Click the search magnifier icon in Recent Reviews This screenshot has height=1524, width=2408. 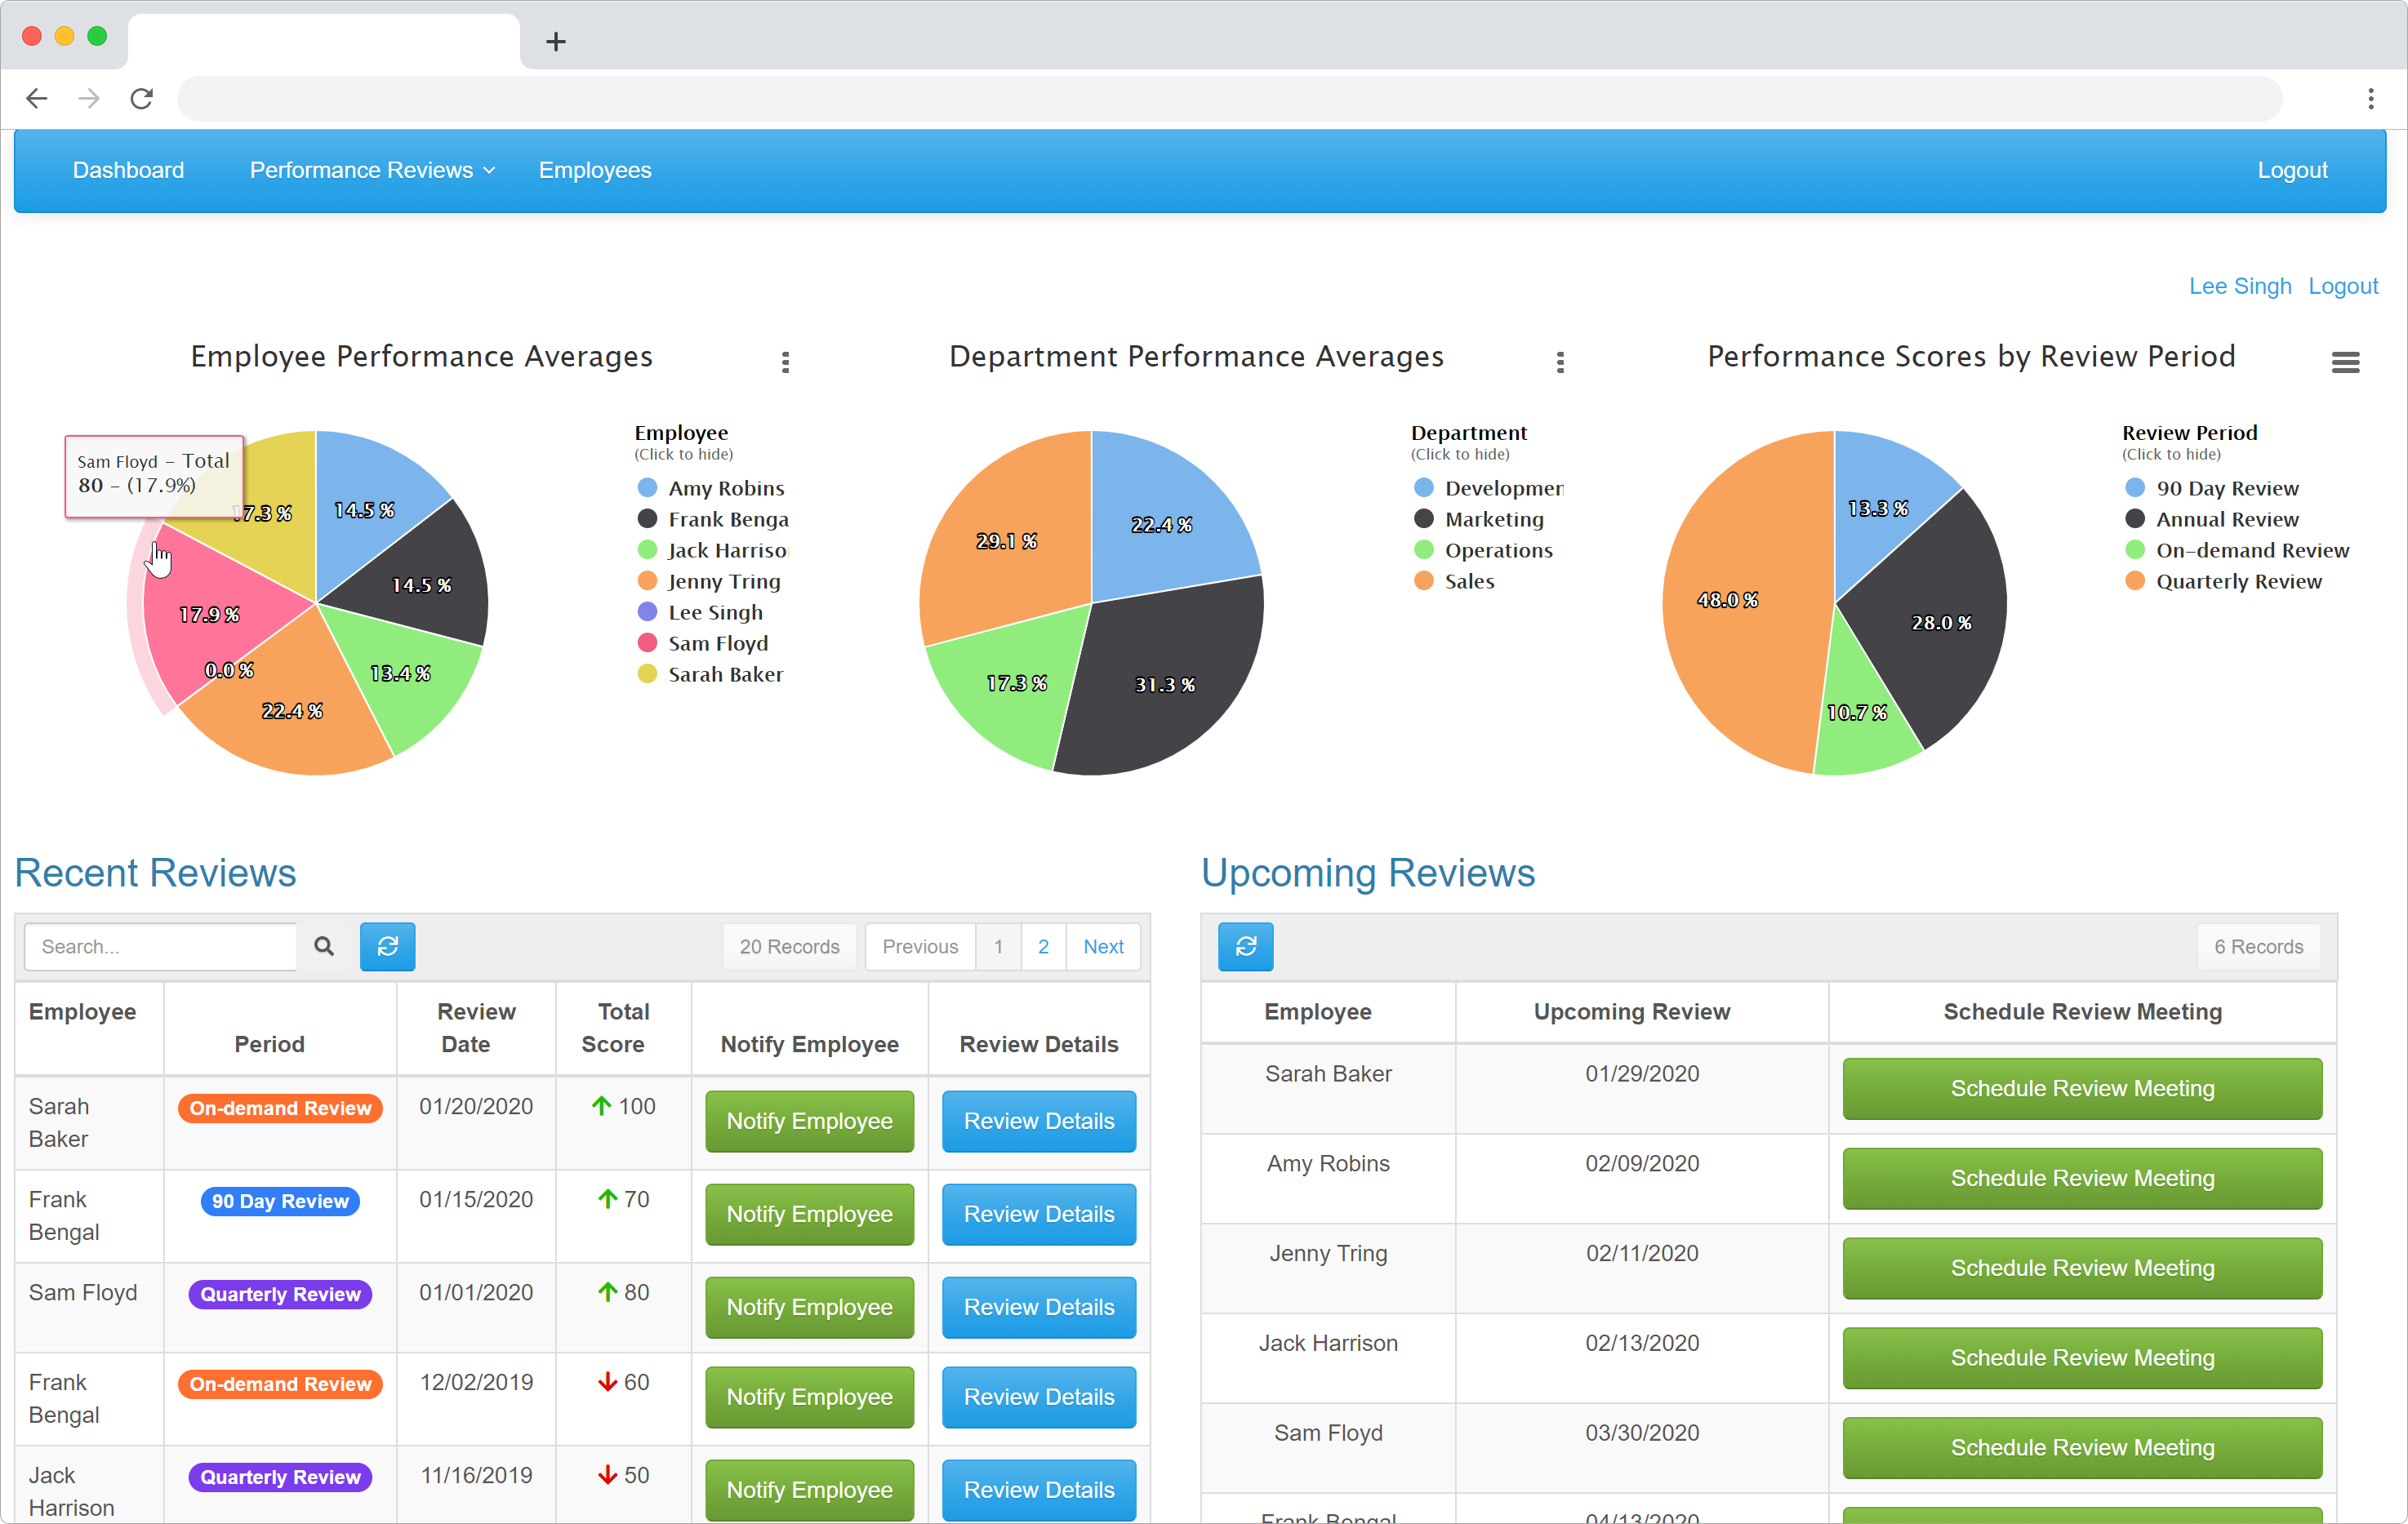[x=323, y=945]
